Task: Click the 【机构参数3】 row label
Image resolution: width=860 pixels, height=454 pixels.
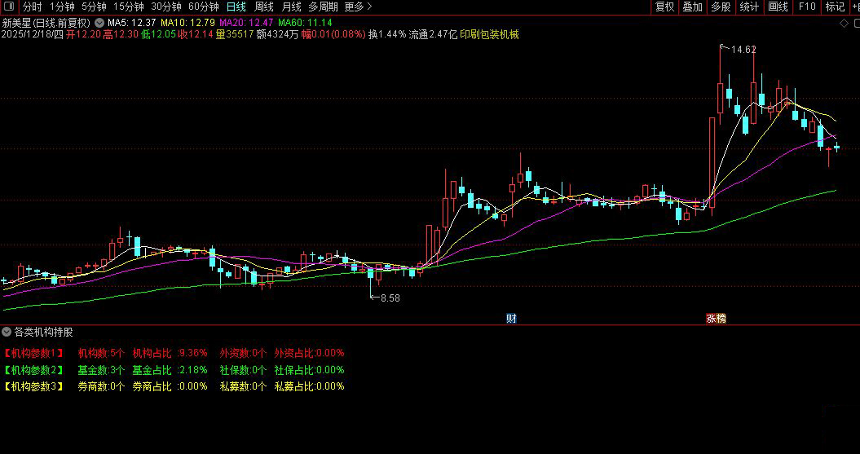Action: click(x=33, y=386)
